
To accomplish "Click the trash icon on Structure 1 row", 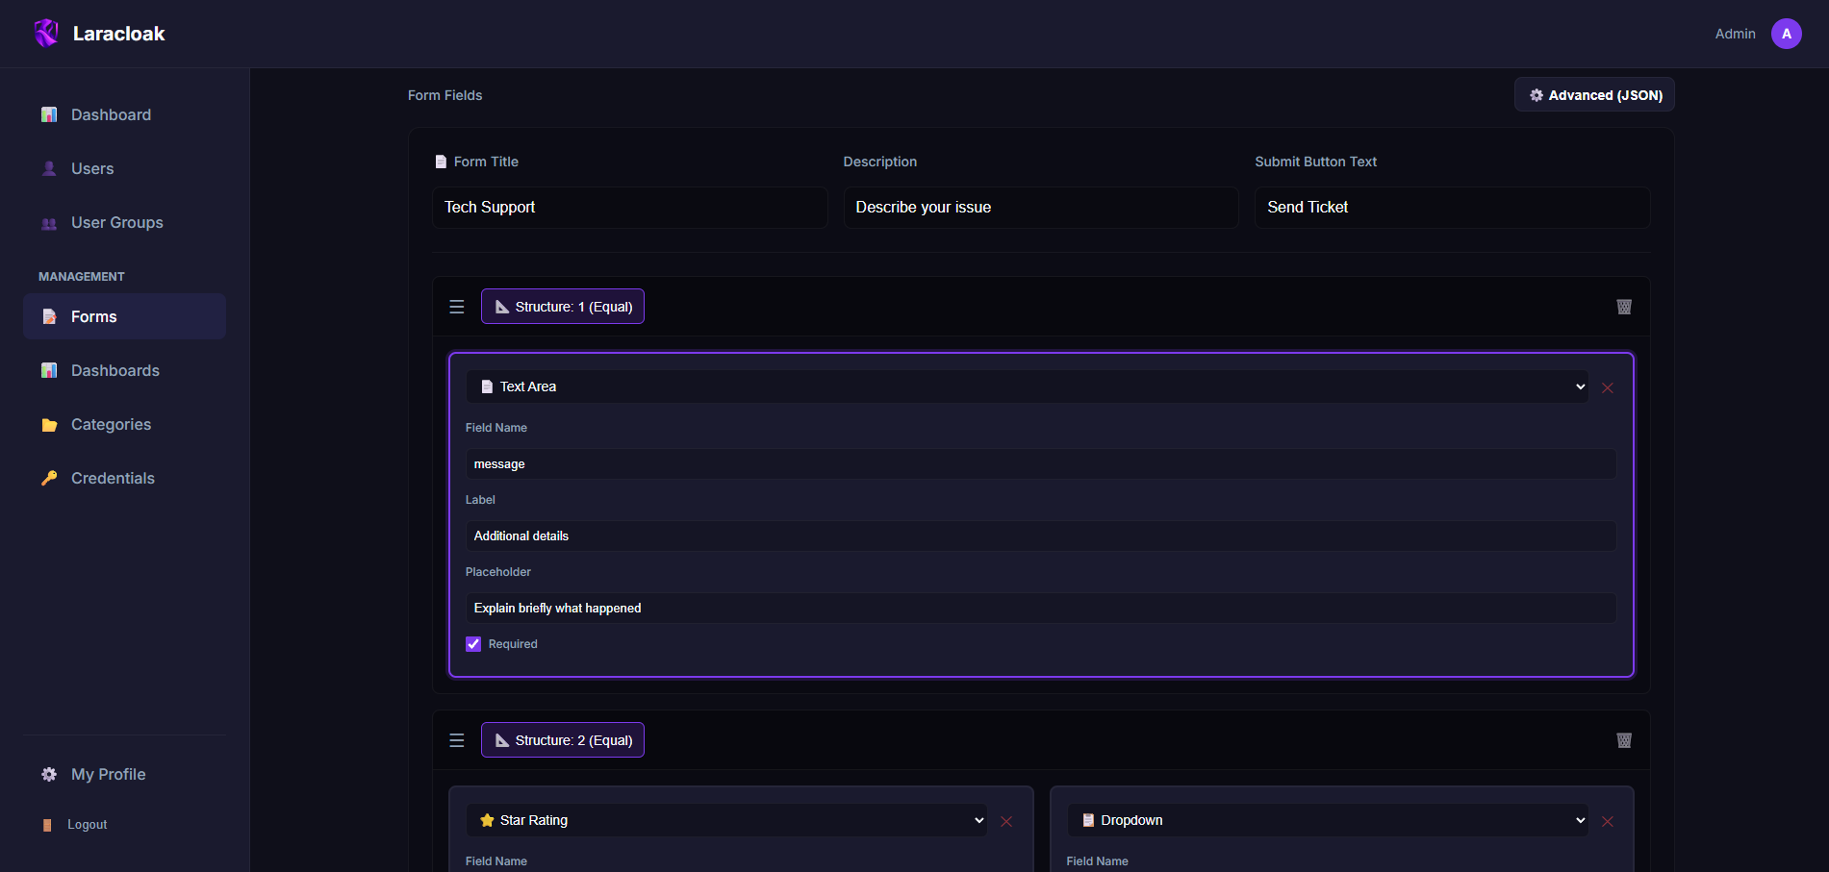I will (x=1624, y=306).
